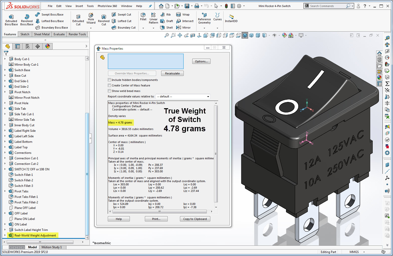Open the Tools menu

click(x=90, y=6)
